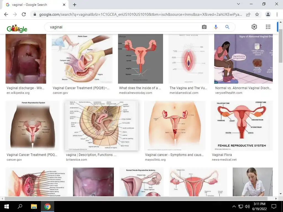Open en.wikipedia.org source link
Viewport: 283px width, 212px height.
(18, 93)
